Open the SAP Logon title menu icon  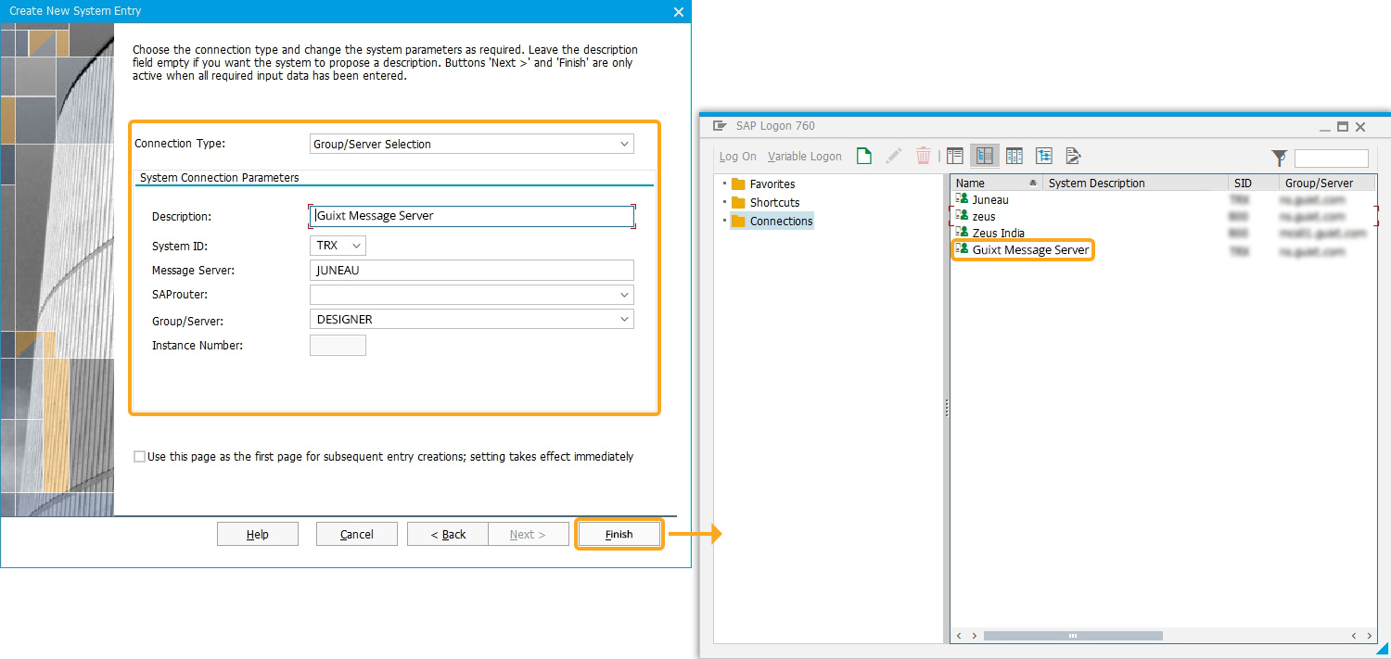coord(720,126)
